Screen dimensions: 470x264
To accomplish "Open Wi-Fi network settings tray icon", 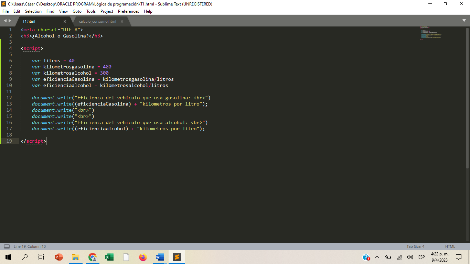I will point(399,257).
